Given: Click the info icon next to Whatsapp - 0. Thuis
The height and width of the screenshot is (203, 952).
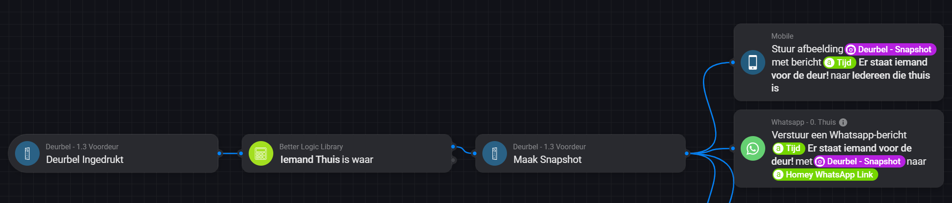Looking at the screenshot, I should 843,122.
